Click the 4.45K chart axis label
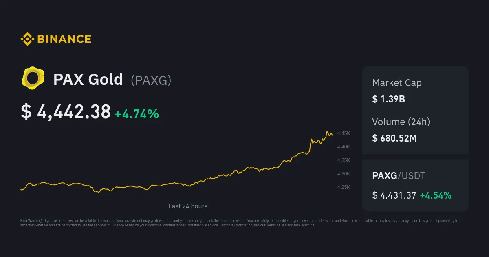Screen dimensions: 489x257 [344, 133]
